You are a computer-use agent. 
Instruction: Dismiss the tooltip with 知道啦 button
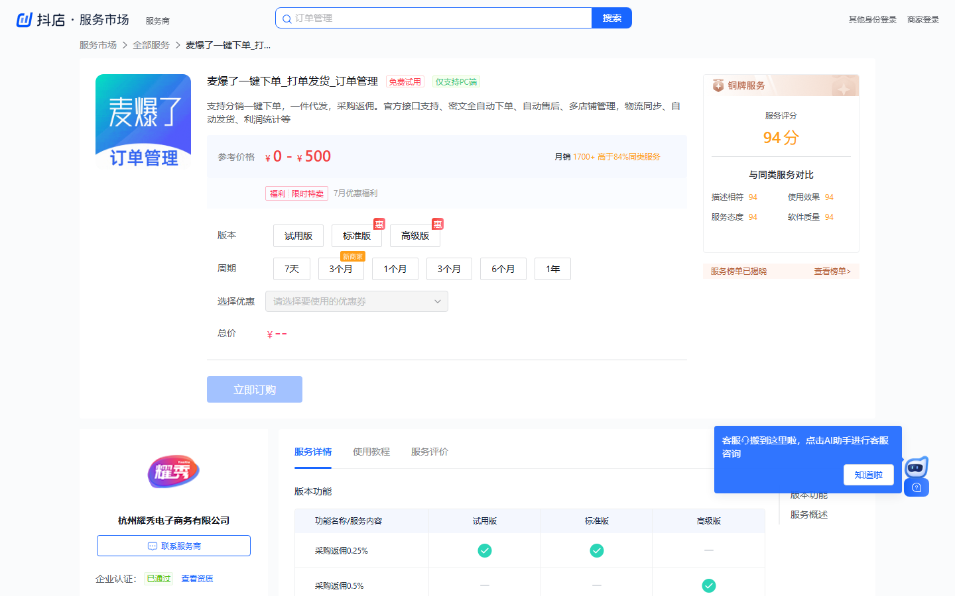tap(869, 475)
